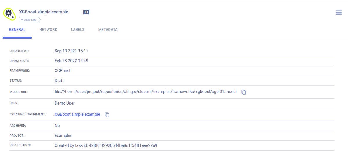Click the model title XGBoost simple example
Viewport: 348px width, 164px height.
click(44, 12)
